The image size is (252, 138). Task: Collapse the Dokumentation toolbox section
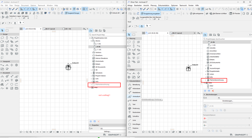128,81
